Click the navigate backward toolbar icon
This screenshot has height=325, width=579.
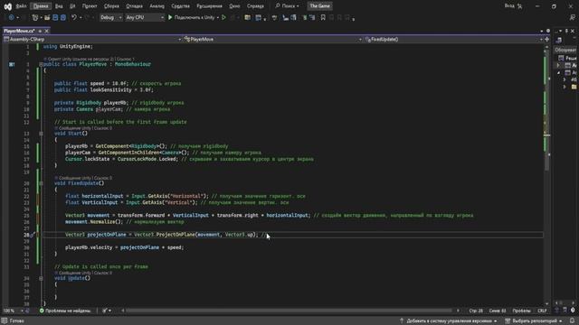point(12,17)
